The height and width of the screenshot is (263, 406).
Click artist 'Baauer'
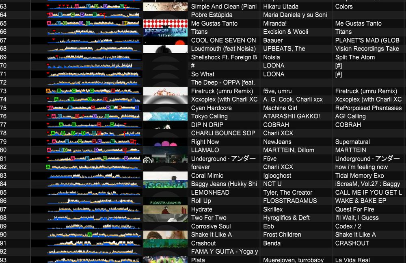pyautogui.click(x=273, y=40)
